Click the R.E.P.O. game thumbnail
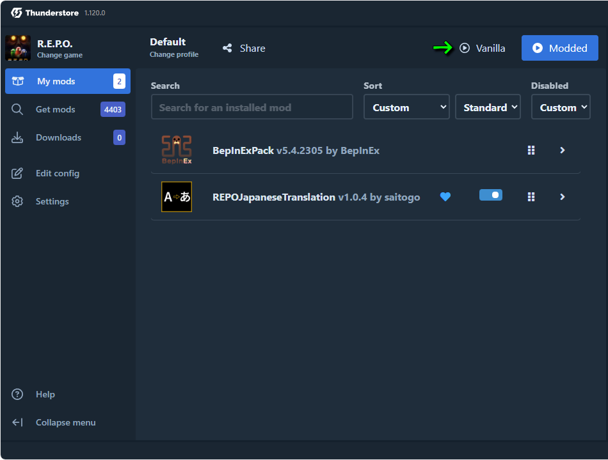Viewport: 608px width, 460px height. pyautogui.click(x=18, y=48)
